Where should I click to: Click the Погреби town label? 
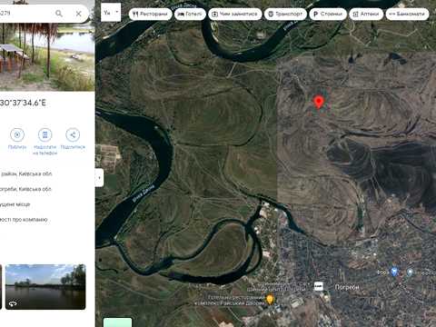(x=347, y=287)
